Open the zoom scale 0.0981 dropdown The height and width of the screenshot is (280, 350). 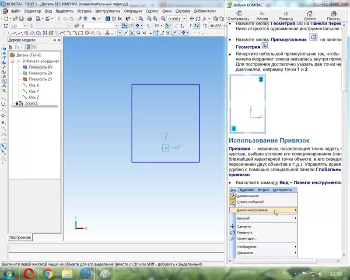(x=184, y=19)
